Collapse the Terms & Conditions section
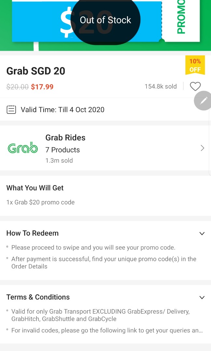This screenshot has width=211, height=351. click(x=202, y=297)
